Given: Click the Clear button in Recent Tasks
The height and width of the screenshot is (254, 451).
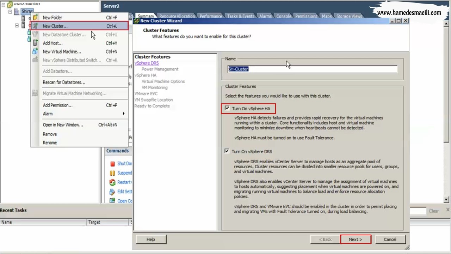Looking at the screenshot, I should pyautogui.click(x=434, y=211).
